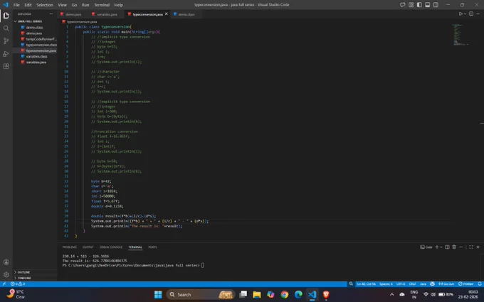Start Go Live server in status bar
The width and height of the screenshot is (484, 302).
click(x=446, y=284)
